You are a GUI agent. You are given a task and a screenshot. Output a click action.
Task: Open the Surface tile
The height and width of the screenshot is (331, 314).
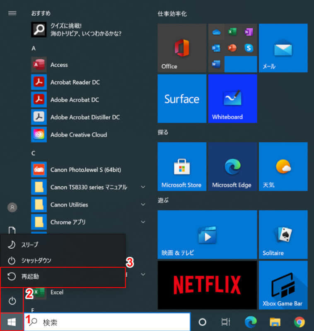click(x=182, y=98)
